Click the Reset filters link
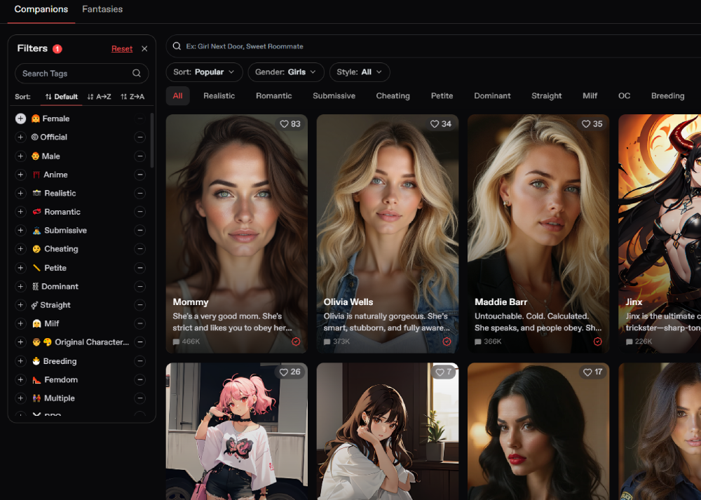The height and width of the screenshot is (500, 701). click(x=122, y=49)
